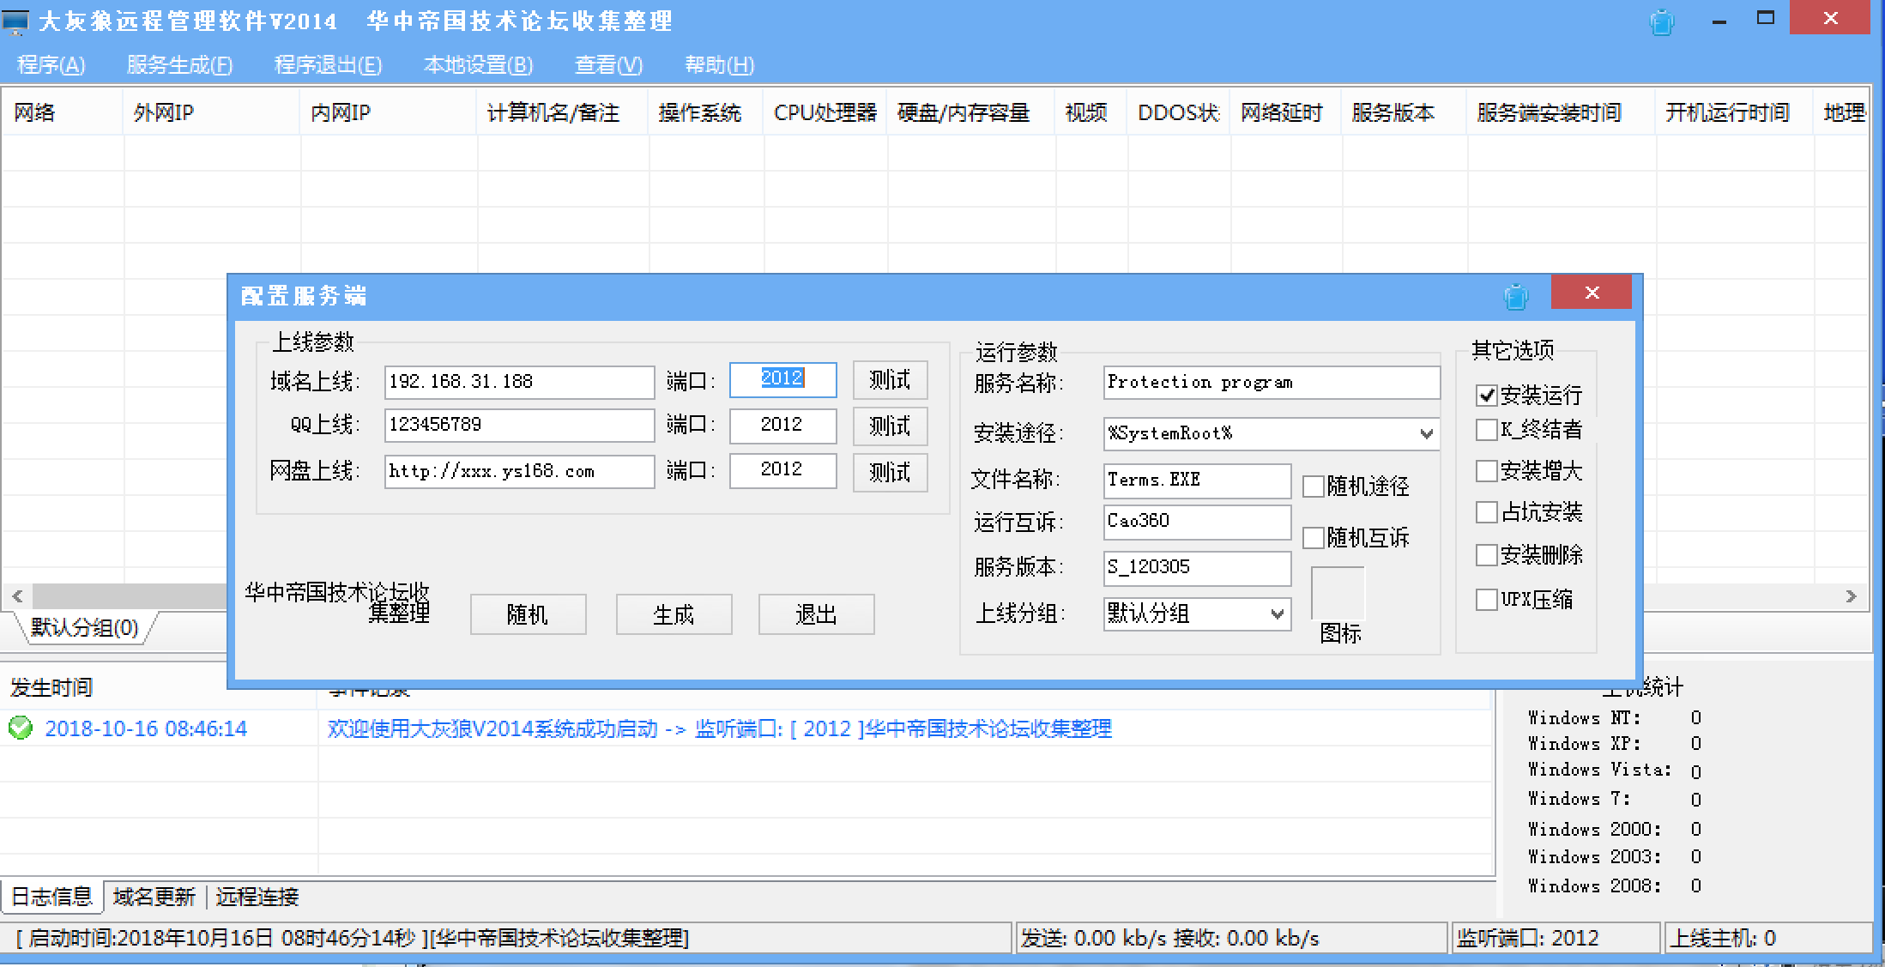Enable the UPX压缩 checkbox
Screen dimensions: 1885x967
1486,600
